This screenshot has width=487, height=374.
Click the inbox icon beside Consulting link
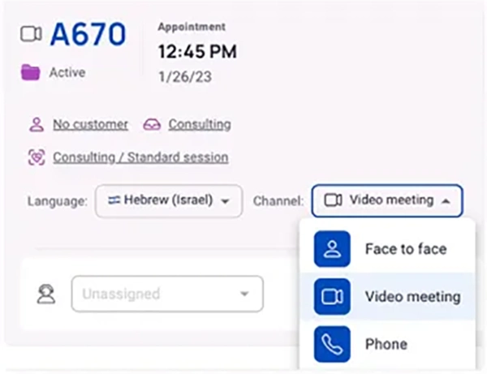[152, 125]
